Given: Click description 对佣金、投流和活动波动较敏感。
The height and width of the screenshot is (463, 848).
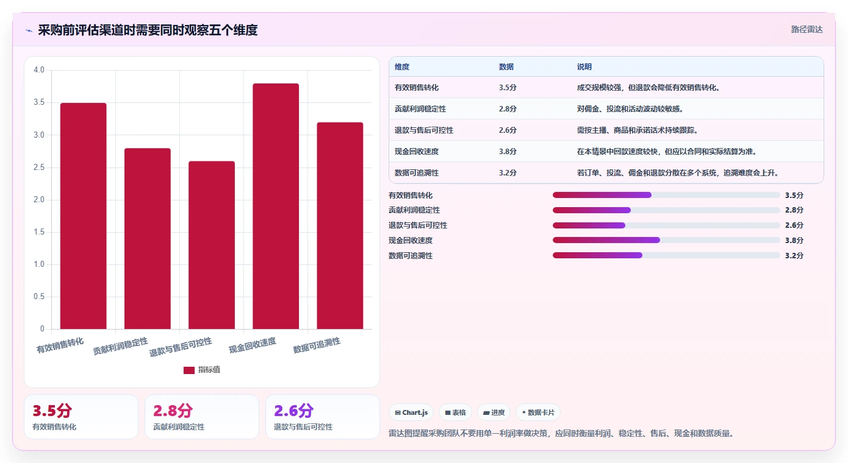Looking at the screenshot, I should pyautogui.click(x=630, y=109).
